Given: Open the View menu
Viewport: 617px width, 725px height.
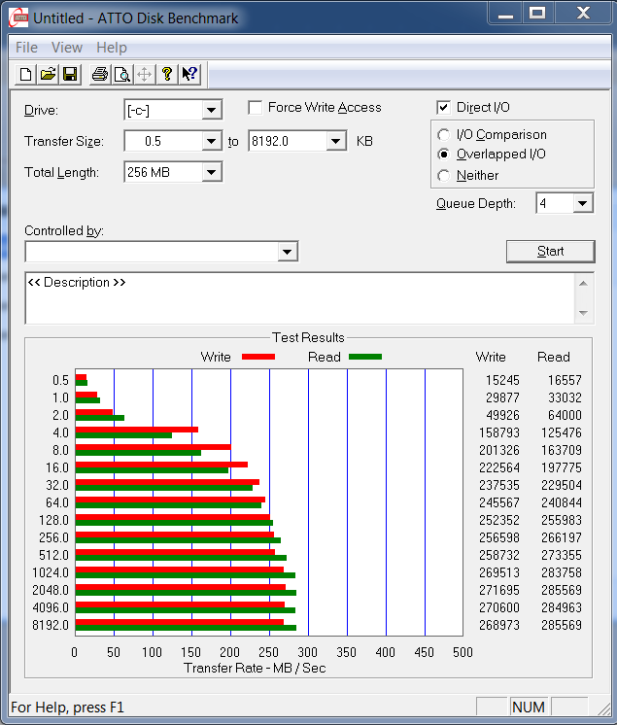Looking at the screenshot, I should tap(67, 48).
